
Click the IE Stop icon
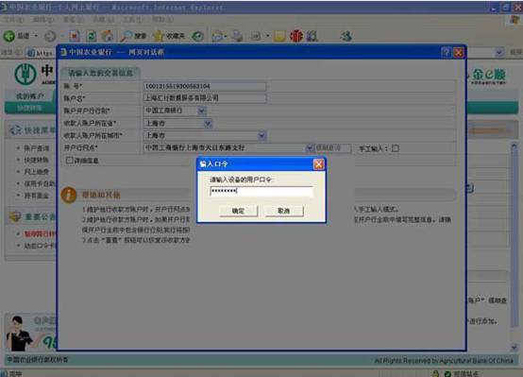coord(75,36)
